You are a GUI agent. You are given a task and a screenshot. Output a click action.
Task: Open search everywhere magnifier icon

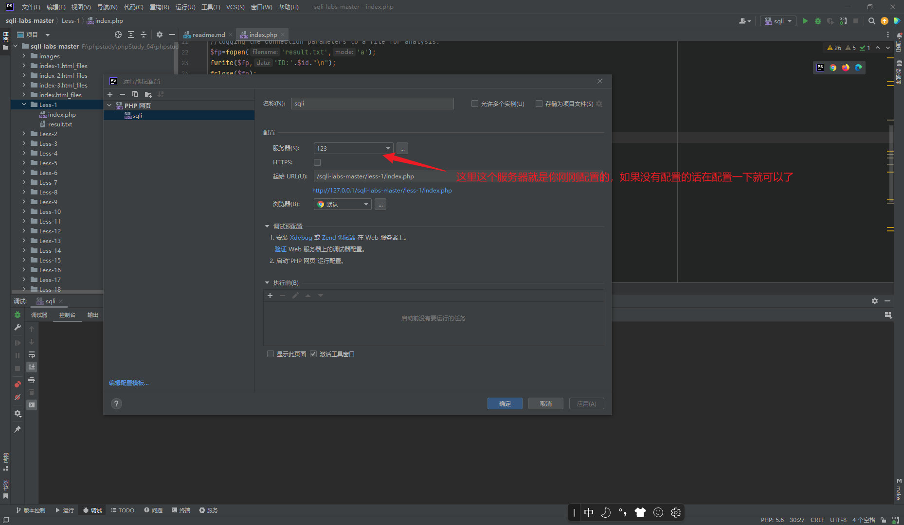[x=872, y=21]
